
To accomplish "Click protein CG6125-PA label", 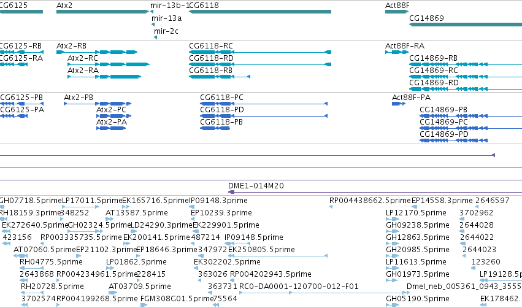I will click(22, 110).
